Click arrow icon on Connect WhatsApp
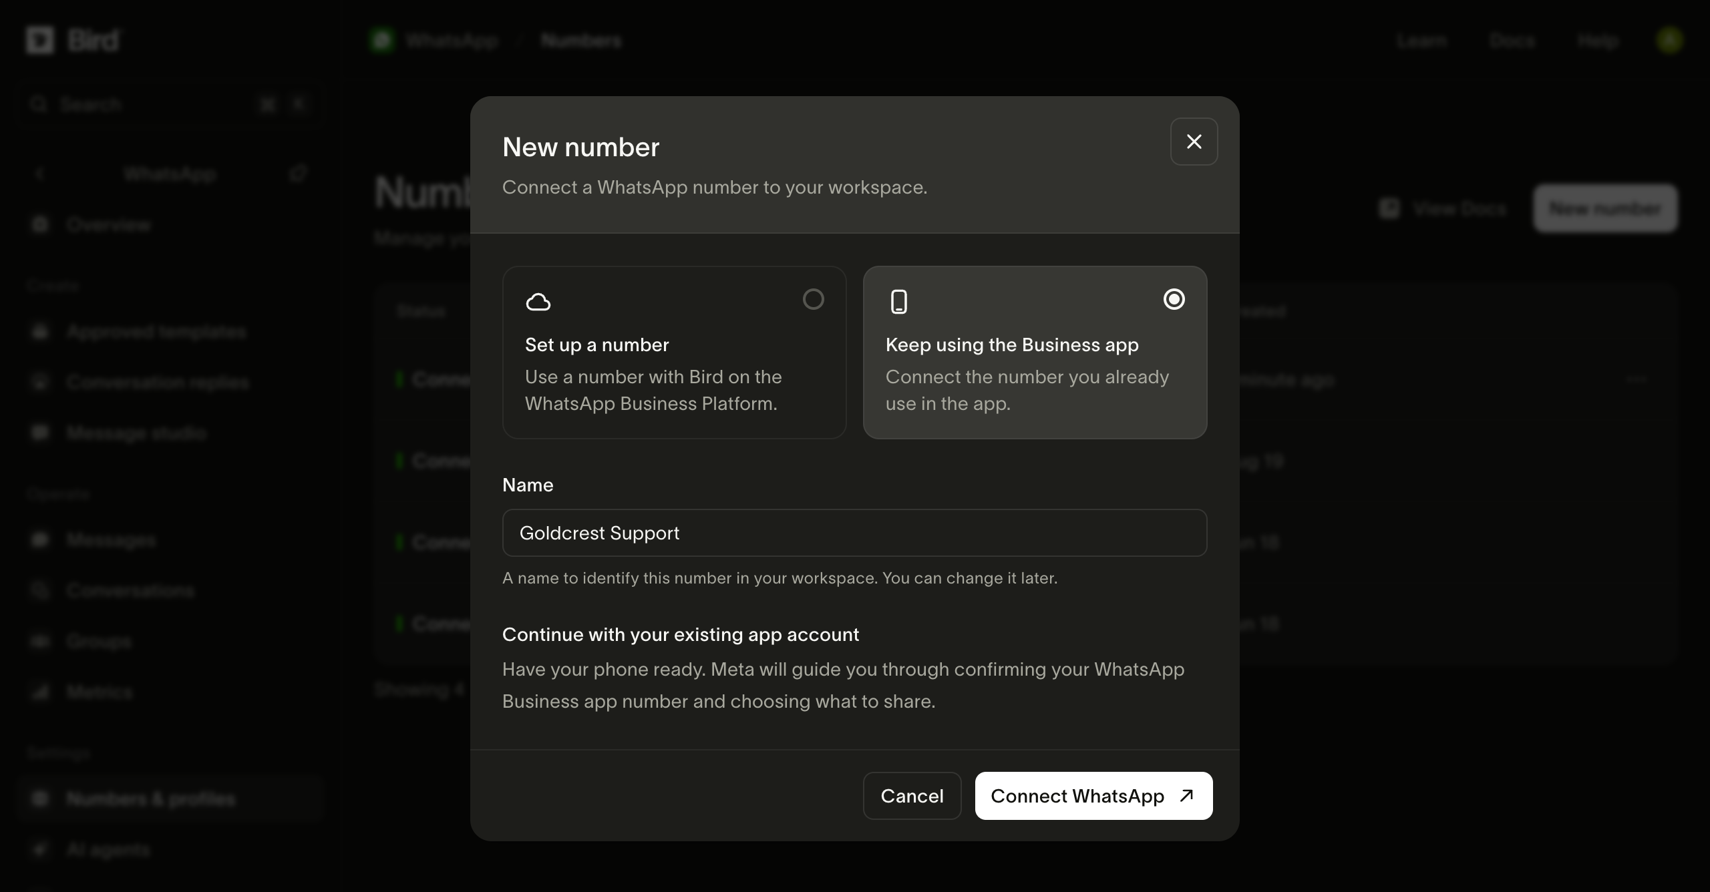1710x892 pixels. [x=1186, y=796]
